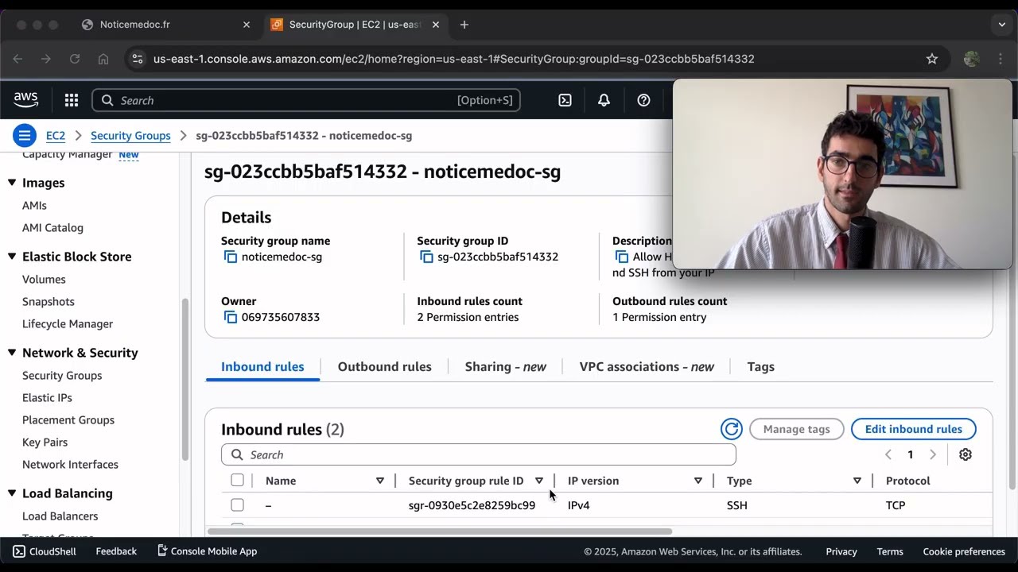
Task: Open the Privacy footer link
Action: [841, 551]
